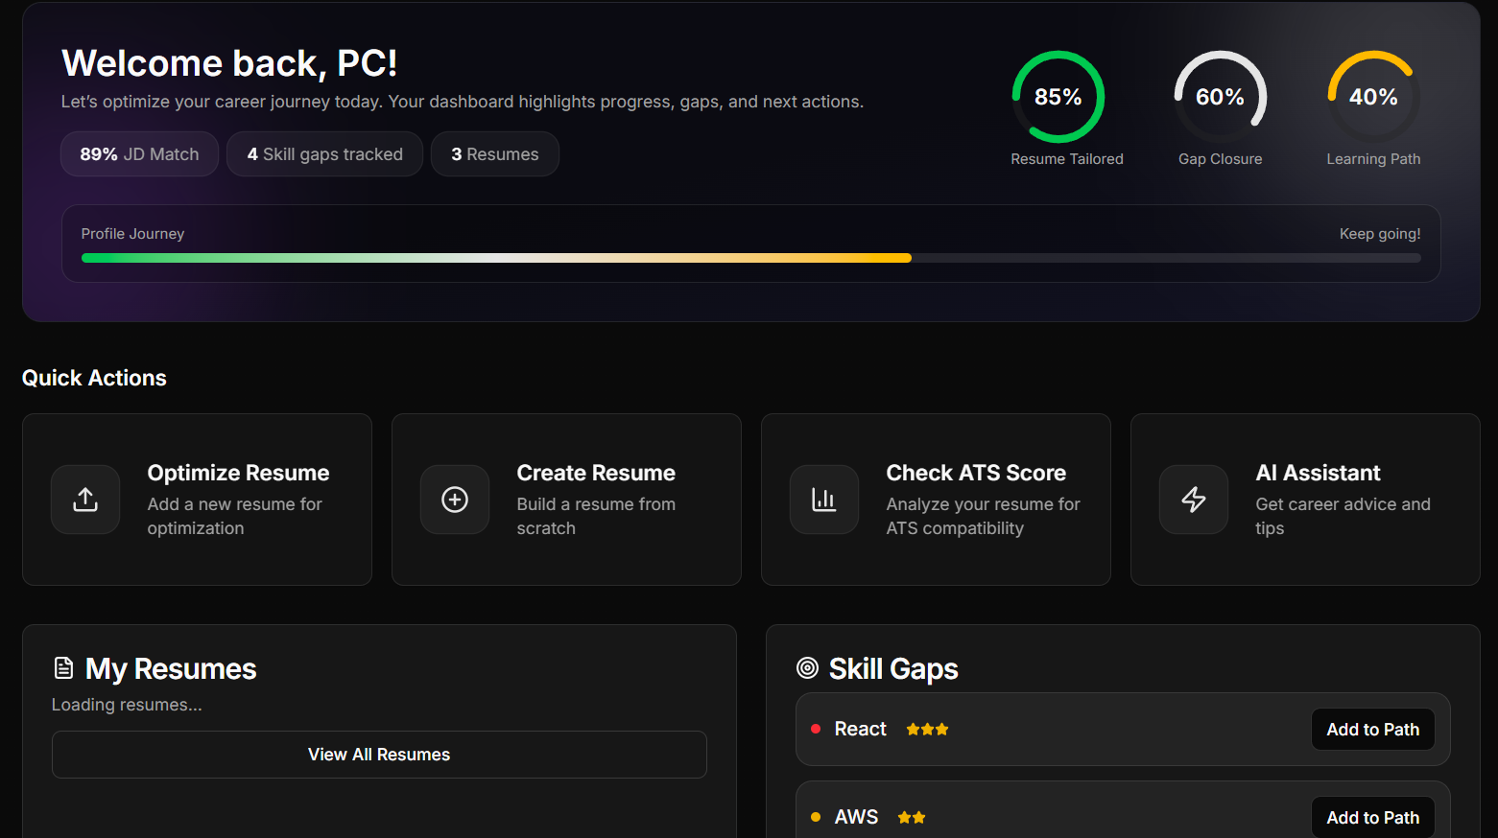
Task: Select the 40% Learning Path ring
Action: coord(1373,97)
